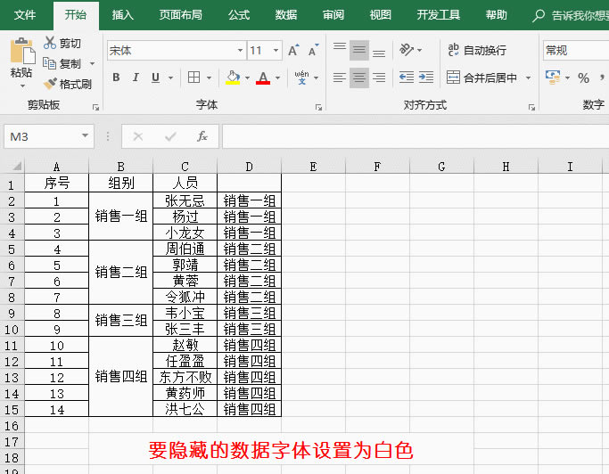Open the alignment group dialog launcher
The image size is (609, 474).
pos(531,108)
